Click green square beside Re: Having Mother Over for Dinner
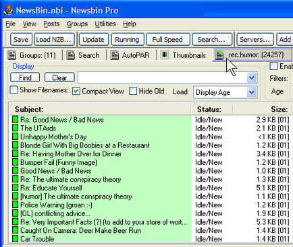293x247 pixels. [15, 153]
